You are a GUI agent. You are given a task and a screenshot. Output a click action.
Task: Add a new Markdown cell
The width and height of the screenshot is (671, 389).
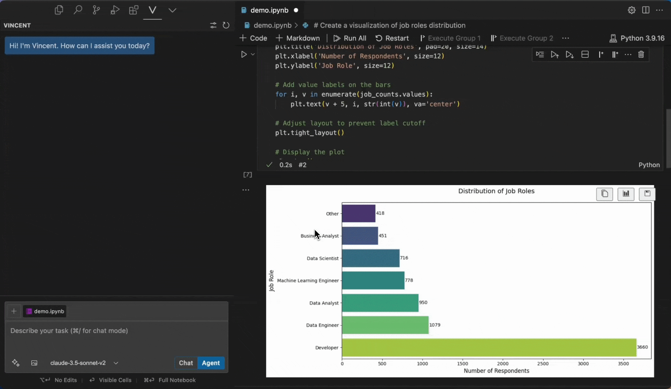click(x=298, y=38)
